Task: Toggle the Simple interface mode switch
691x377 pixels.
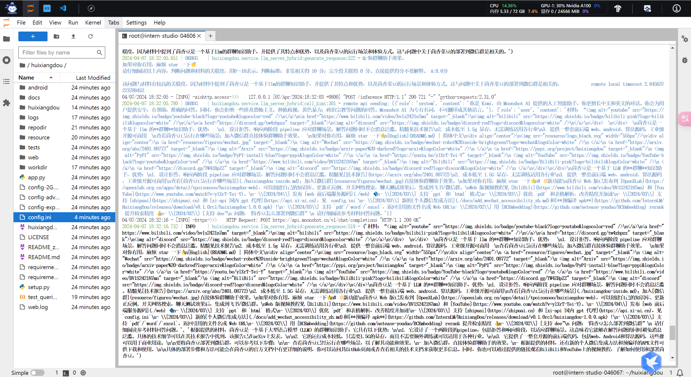Action: click(38, 373)
